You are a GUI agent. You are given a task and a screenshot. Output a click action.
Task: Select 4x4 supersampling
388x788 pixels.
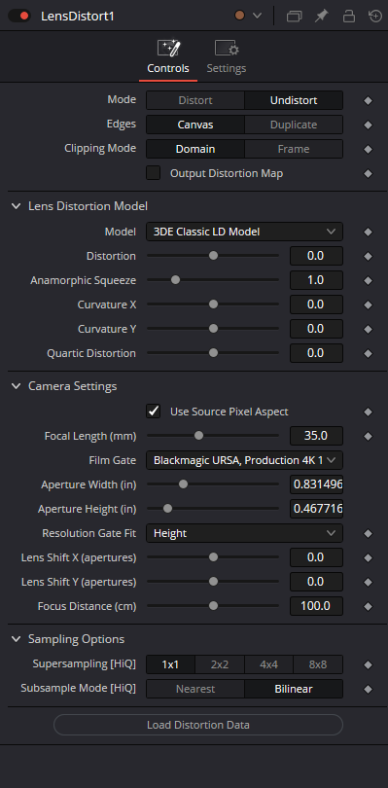coord(269,664)
